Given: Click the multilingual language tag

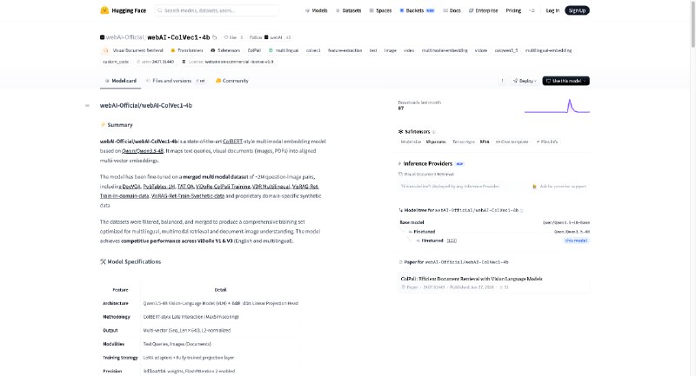Looking at the screenshot, I should click(284, 50).
